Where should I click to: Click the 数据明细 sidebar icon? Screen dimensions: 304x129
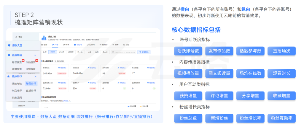click(9, 55)
